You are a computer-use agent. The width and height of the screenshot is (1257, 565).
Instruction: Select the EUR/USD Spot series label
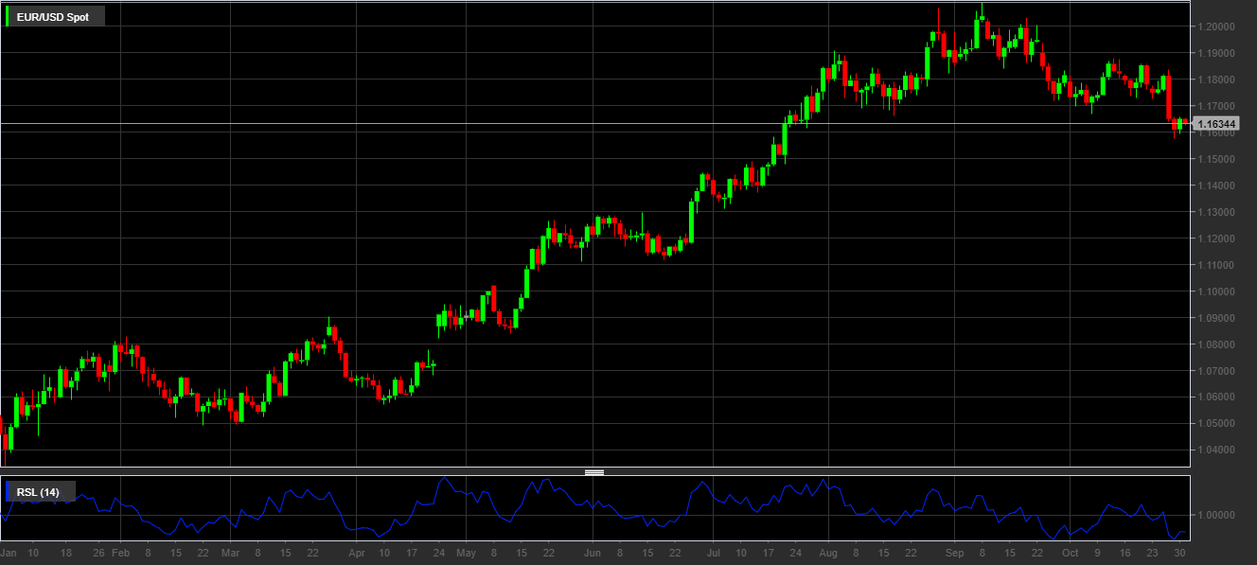(53, 17)
